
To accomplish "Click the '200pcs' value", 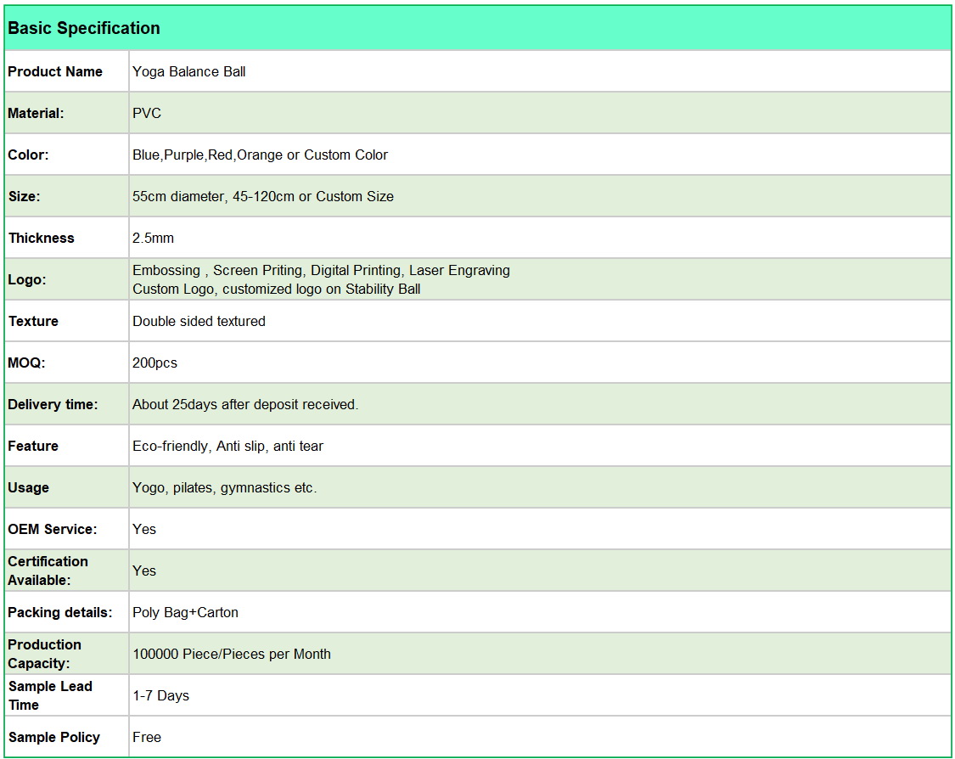I will point(154,363).
